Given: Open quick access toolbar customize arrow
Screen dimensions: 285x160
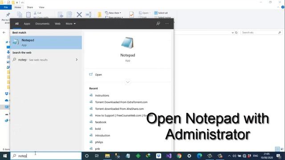Looking at the screenshot, I should pos(17,3).
